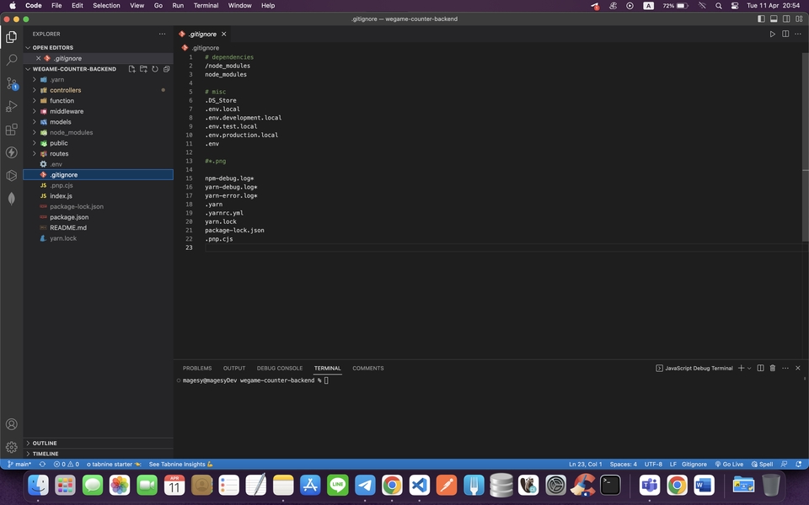Refresh the explorer file tree
Image resolution: width=809 pixels, height=505 pixels.
155,69
